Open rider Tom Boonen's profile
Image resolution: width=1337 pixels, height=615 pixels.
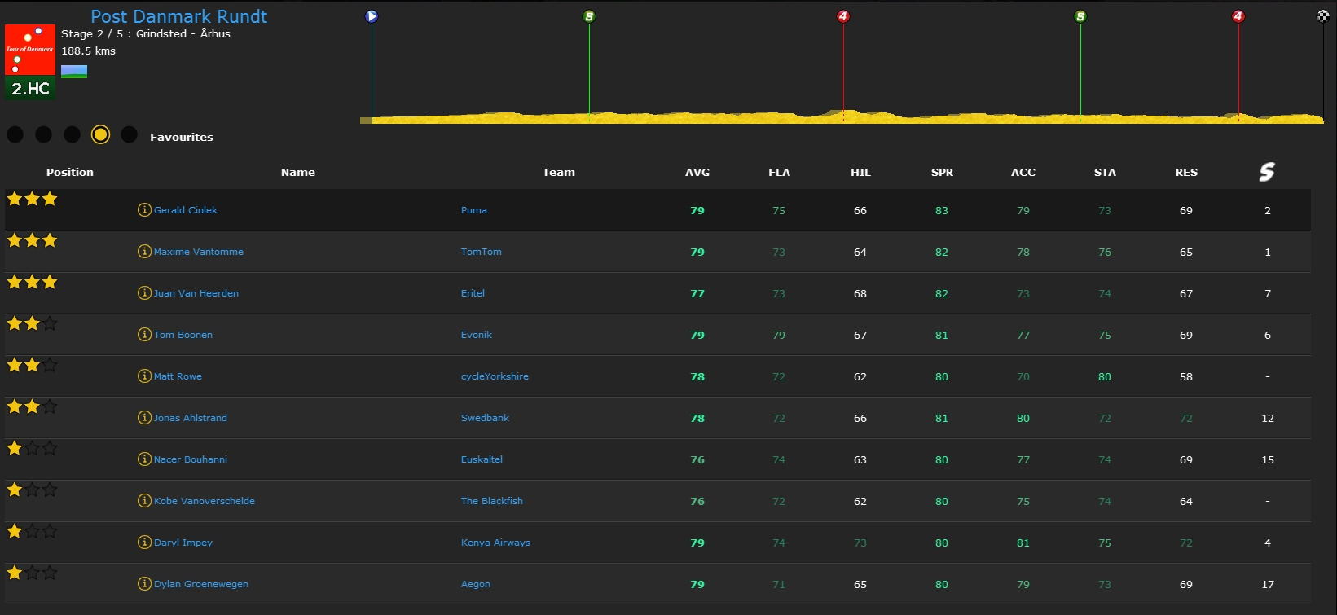(183, 335)
